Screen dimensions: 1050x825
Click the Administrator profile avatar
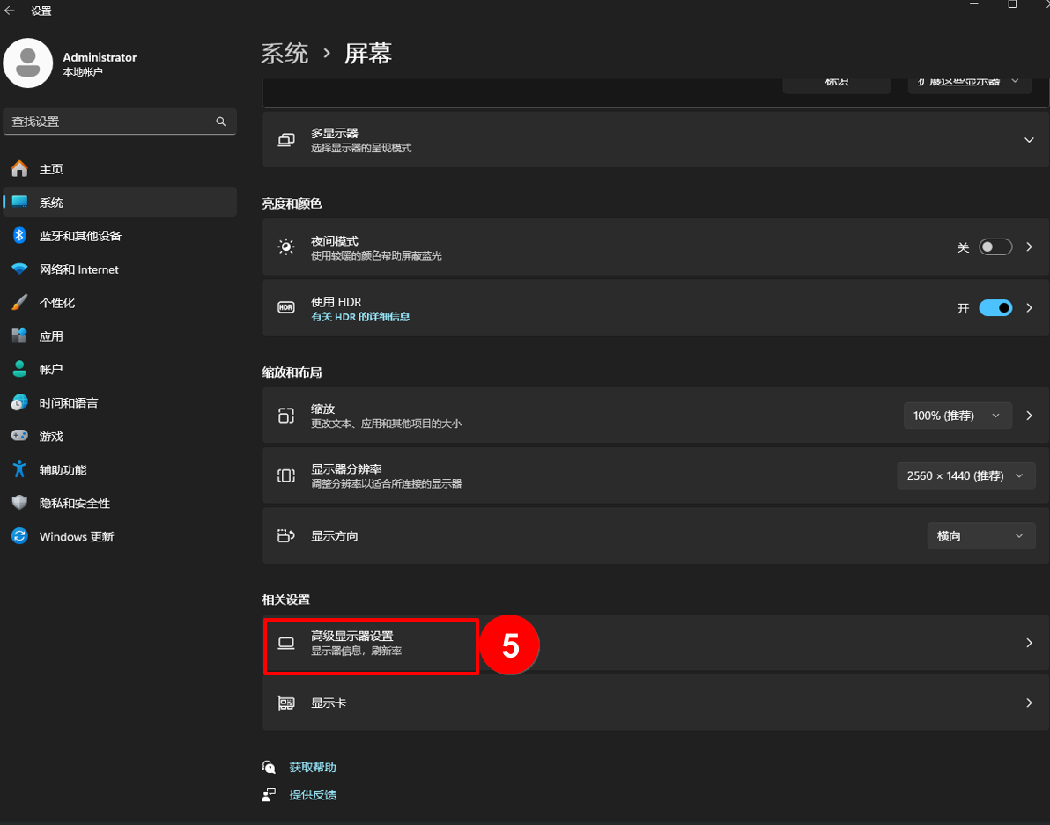[x=28, y=63]
